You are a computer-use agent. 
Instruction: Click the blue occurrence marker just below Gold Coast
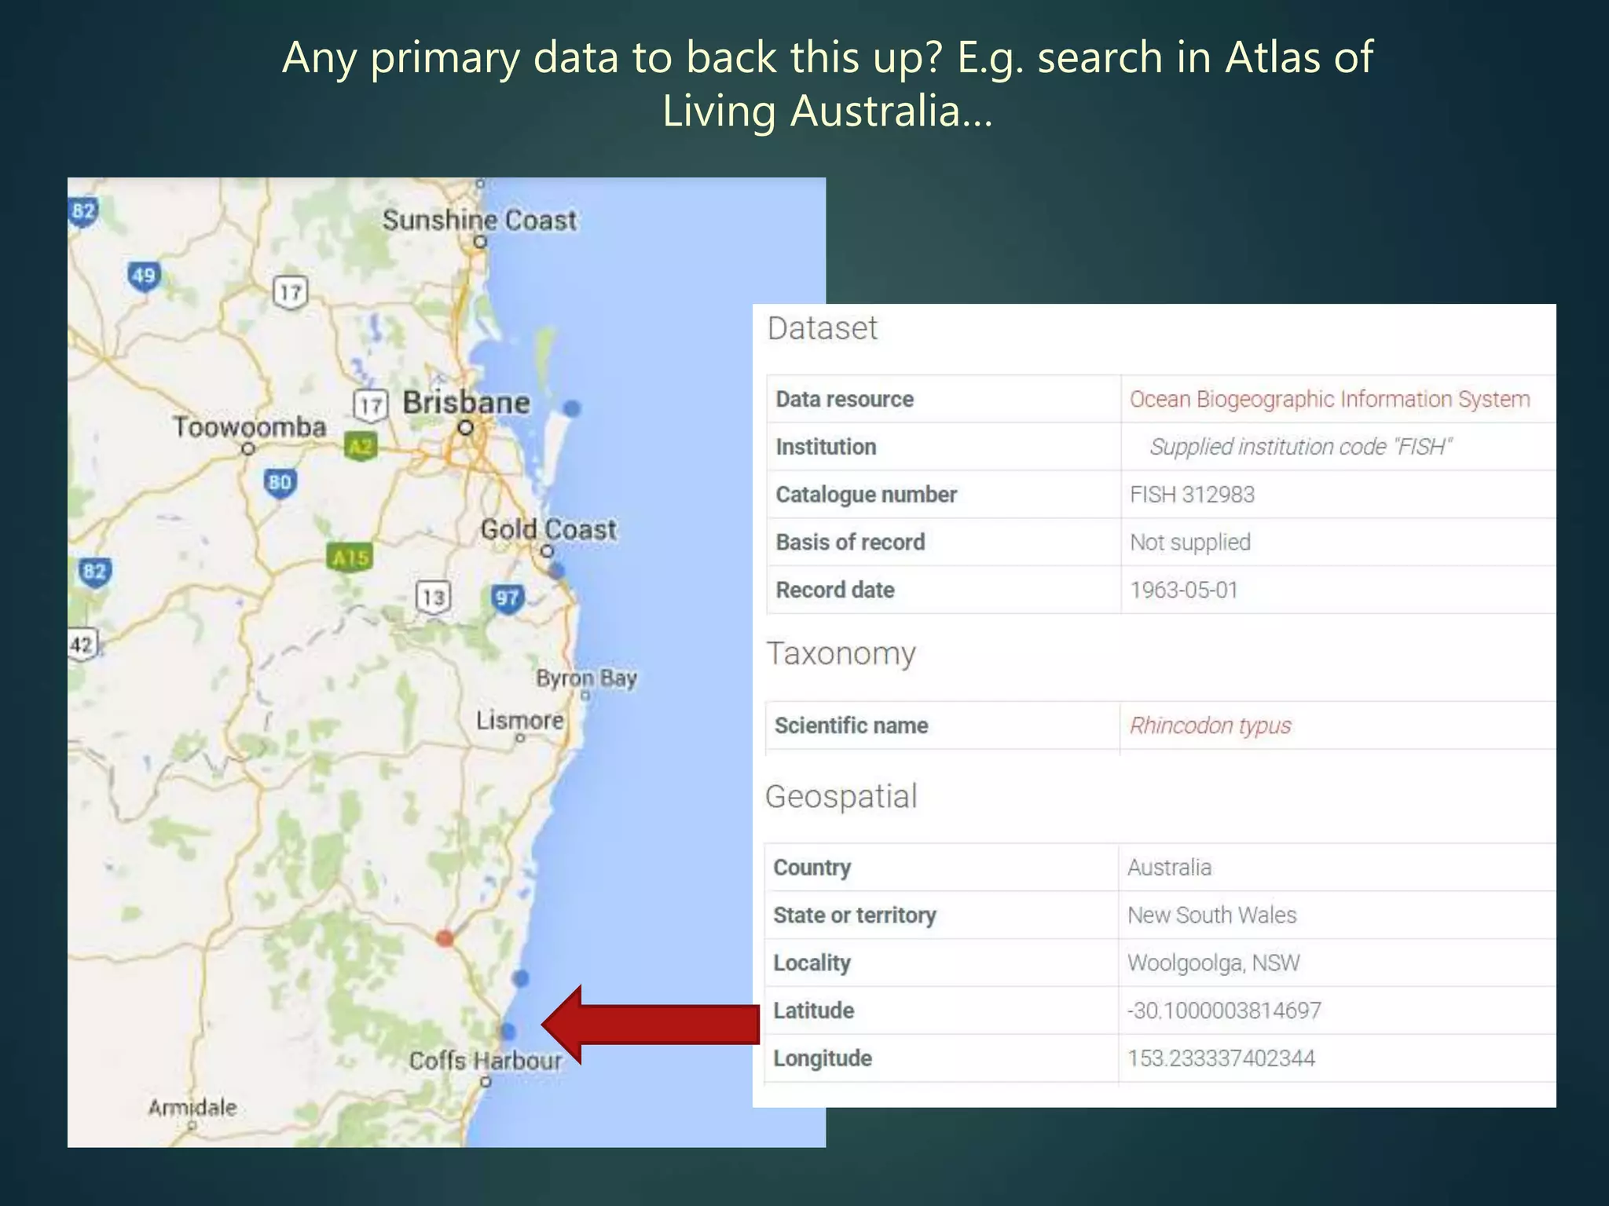click(556, 571)
